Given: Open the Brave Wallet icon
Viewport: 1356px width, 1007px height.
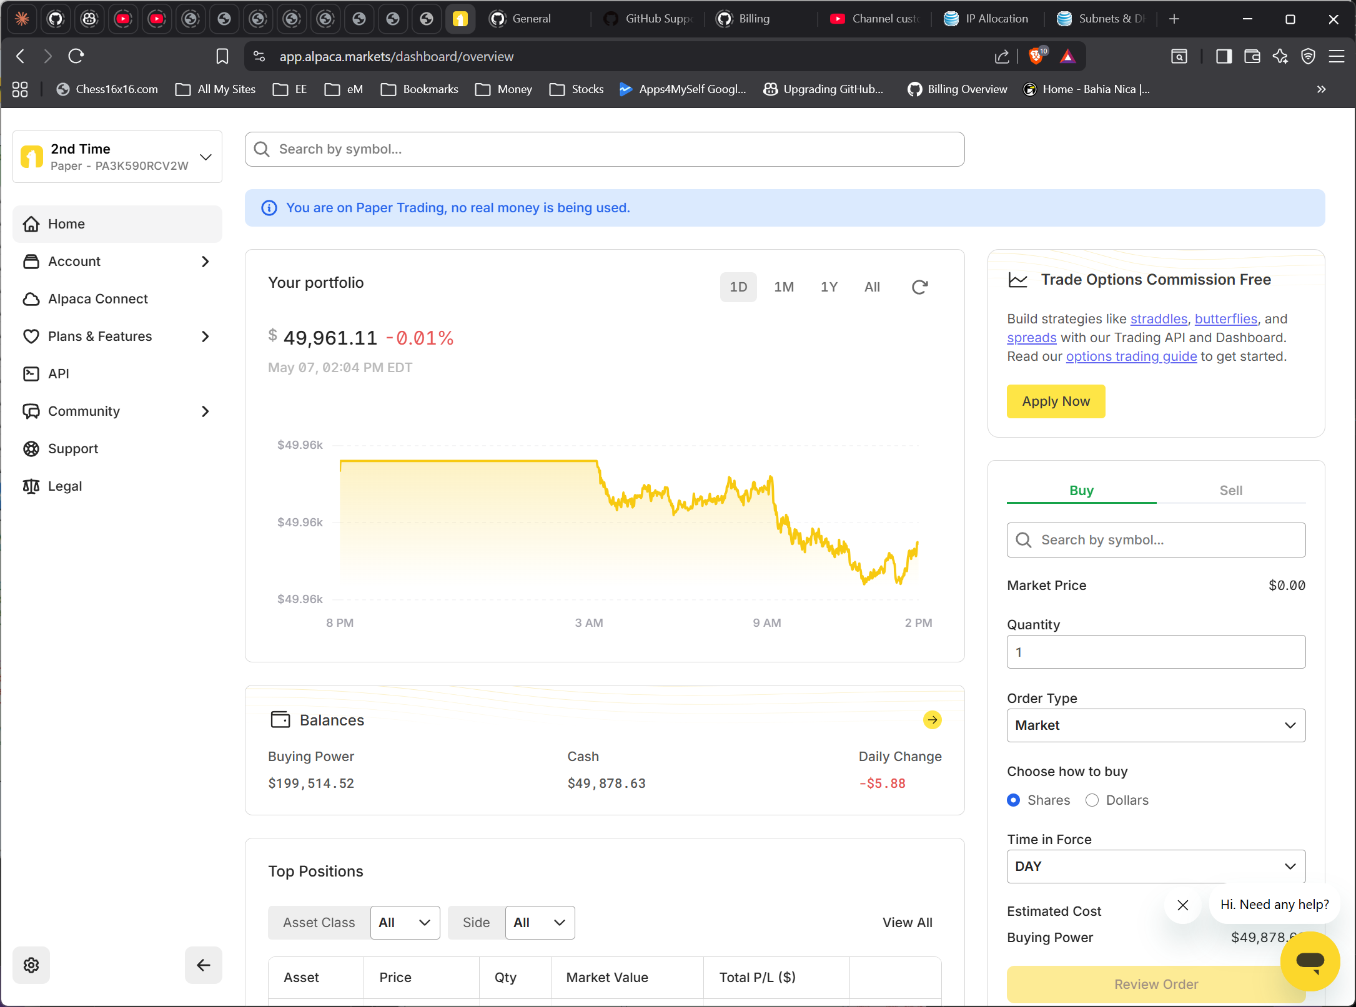Looking at the screenshot, I should (x=1252, y=57).
